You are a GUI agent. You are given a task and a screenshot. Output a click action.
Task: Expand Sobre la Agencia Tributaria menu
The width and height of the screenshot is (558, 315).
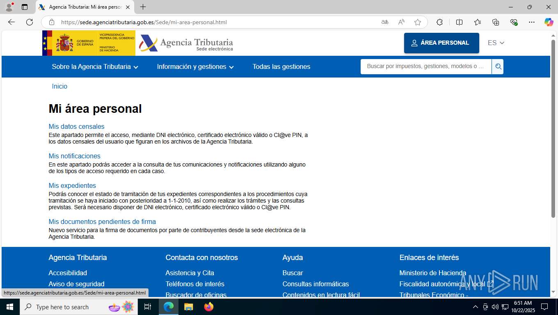click(x=95, y=67)
